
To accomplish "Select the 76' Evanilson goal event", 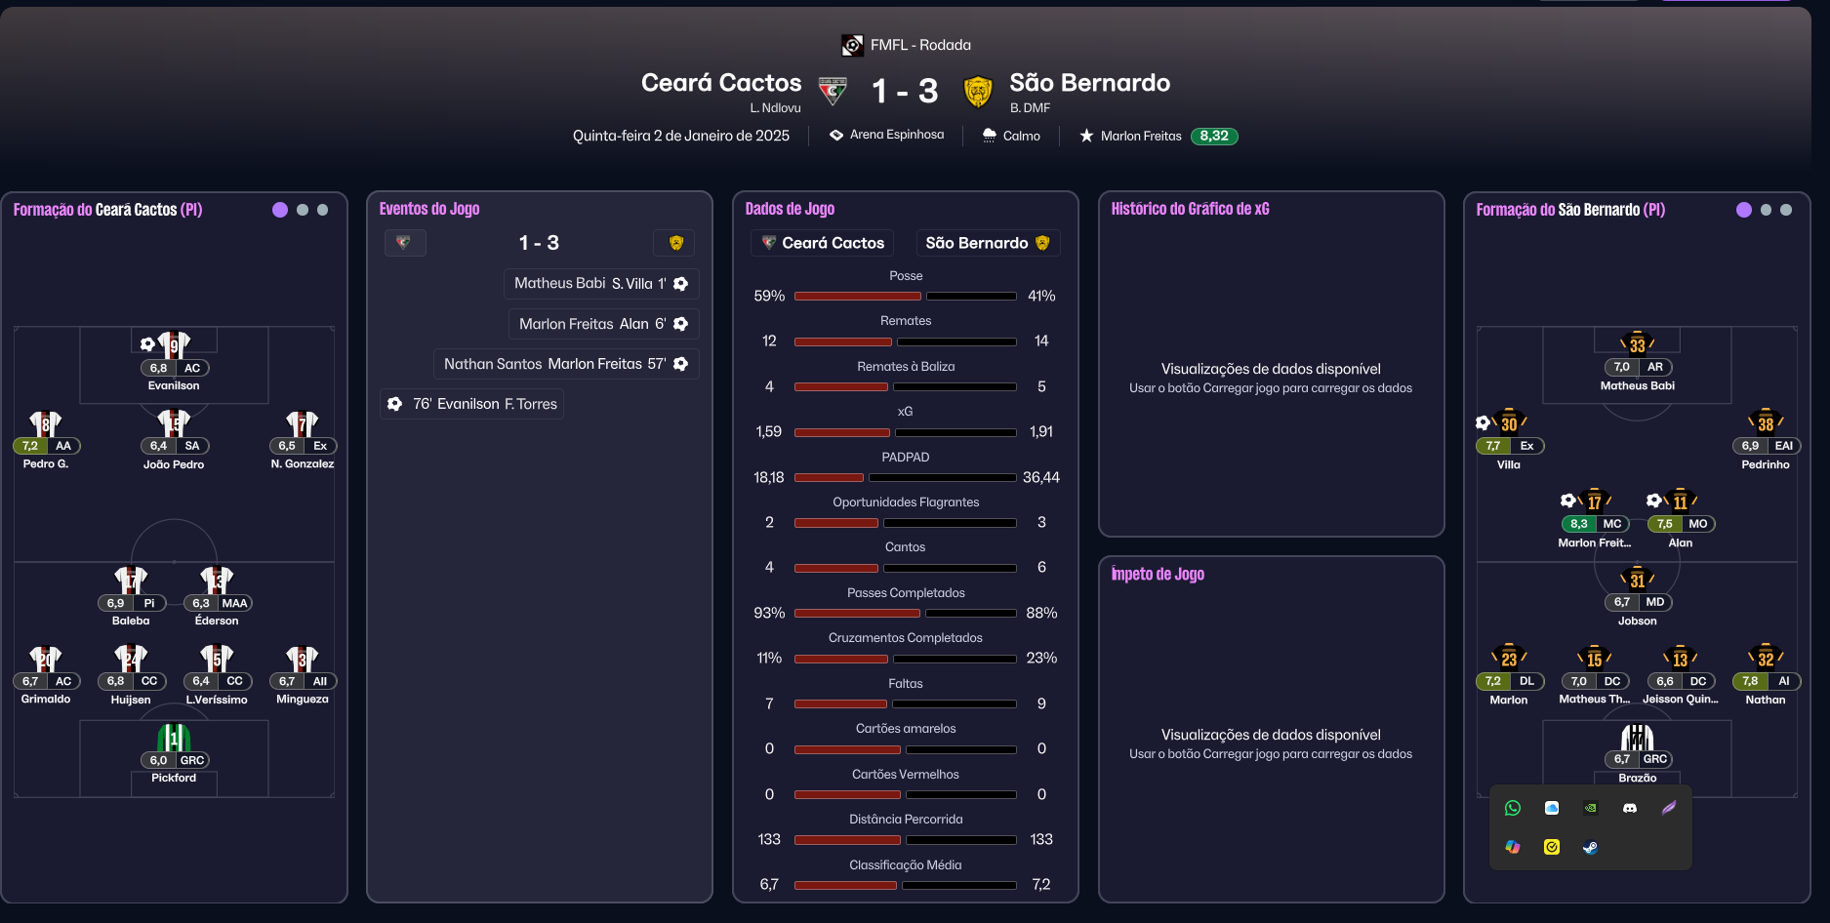I will tap(472, 404).
